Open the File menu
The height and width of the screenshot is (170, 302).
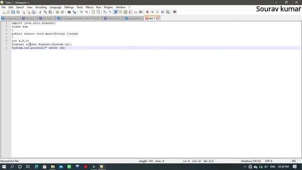click(x=3, y=8)
